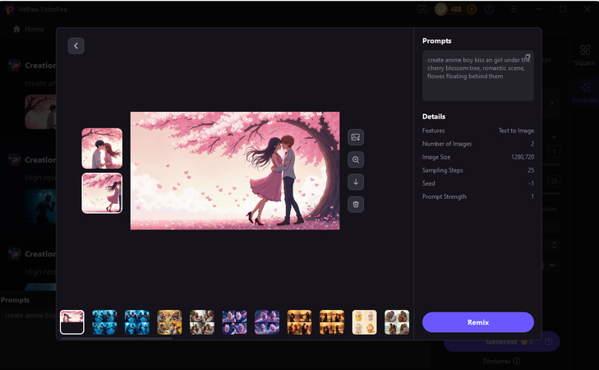Click the image reference icon beside preview
The width and height of the screenshot is (599, 370).
[x=356, y=137]
